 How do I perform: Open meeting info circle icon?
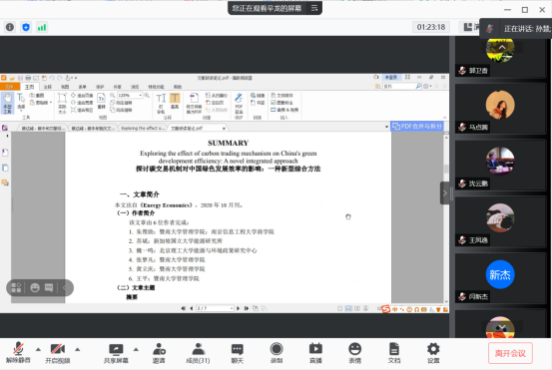(10, 27)
